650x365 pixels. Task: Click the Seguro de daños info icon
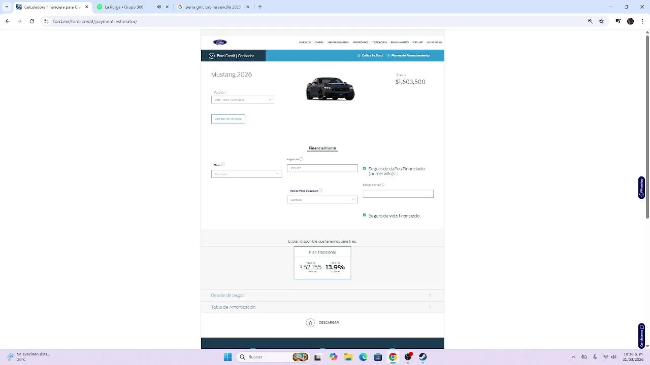pyautogui.click(x=396, y=174)
